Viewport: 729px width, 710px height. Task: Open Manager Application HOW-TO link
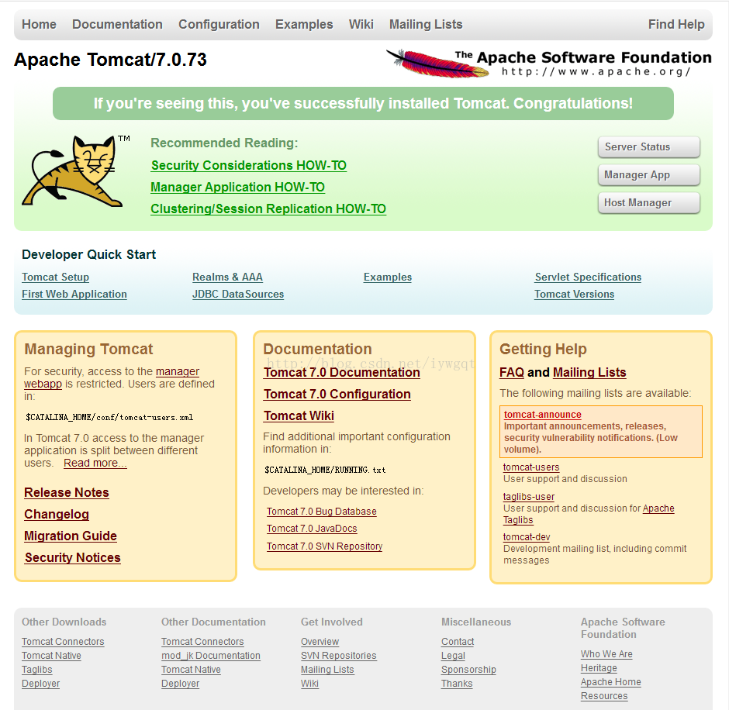click(x=237, y=188)
